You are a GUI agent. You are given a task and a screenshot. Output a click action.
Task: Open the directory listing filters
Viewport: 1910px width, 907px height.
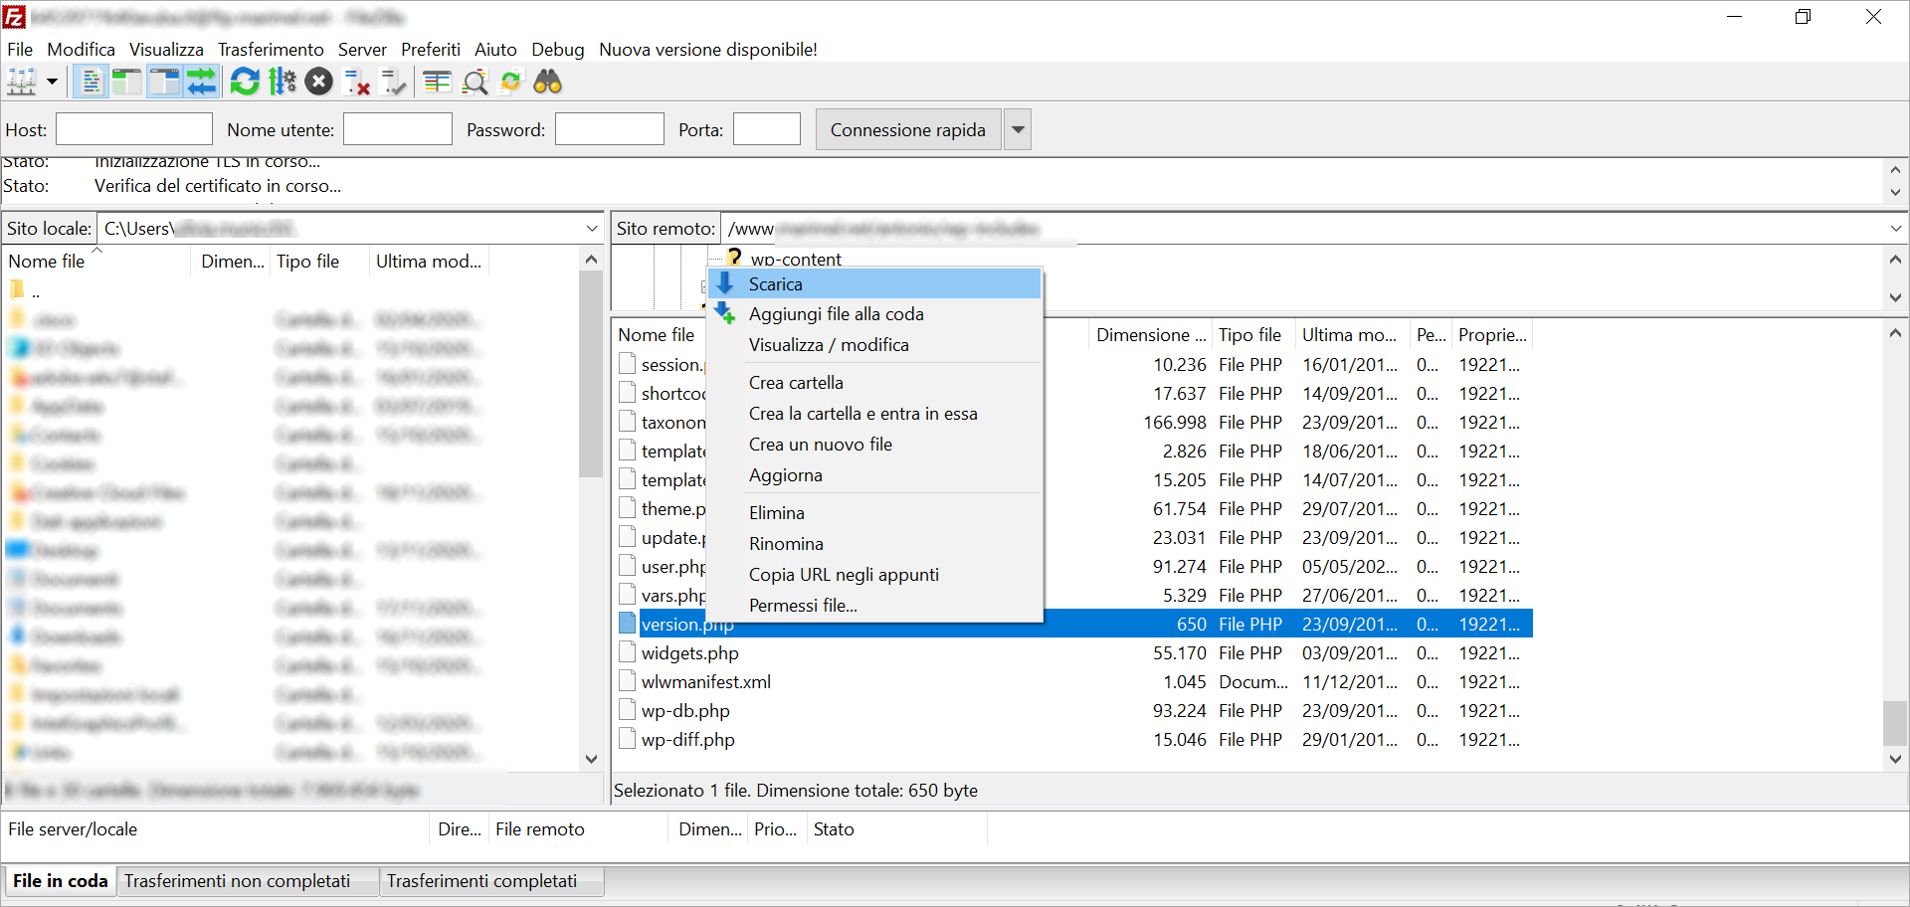pyautogui.click(x=436, y=82)
